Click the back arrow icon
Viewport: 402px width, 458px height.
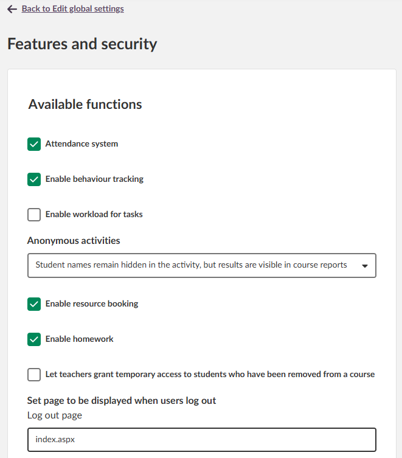click(x=12, y=9)
